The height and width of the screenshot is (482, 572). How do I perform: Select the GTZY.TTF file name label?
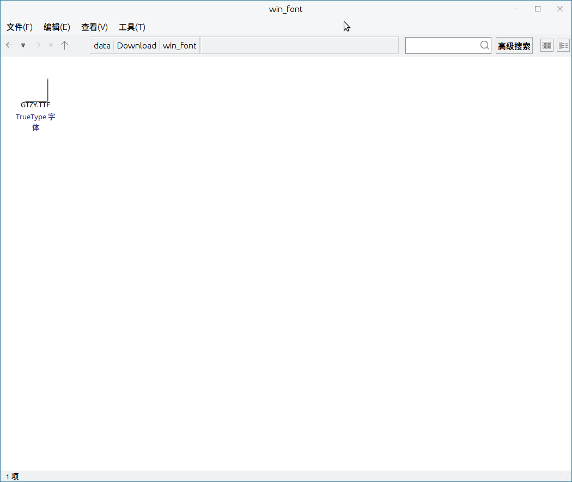click(35, 105)
